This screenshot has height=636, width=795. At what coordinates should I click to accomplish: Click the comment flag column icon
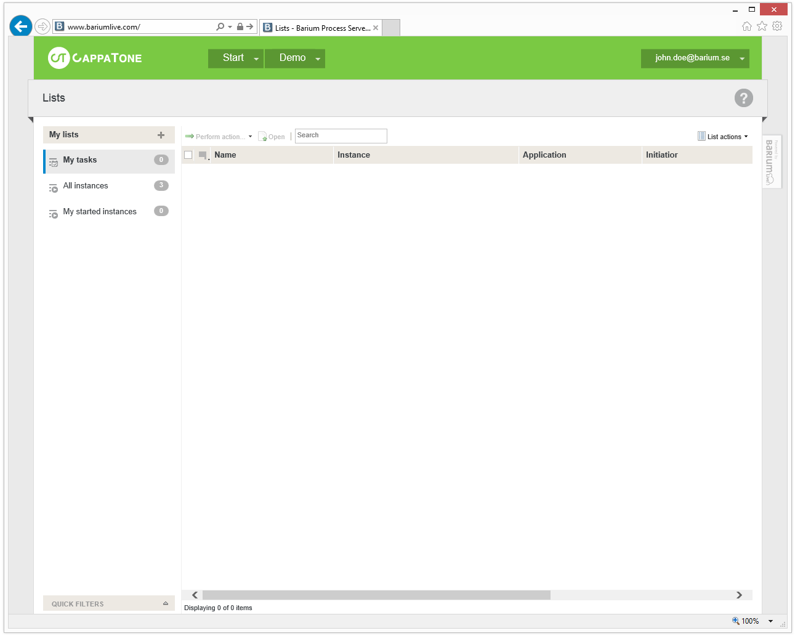[203, 155]
